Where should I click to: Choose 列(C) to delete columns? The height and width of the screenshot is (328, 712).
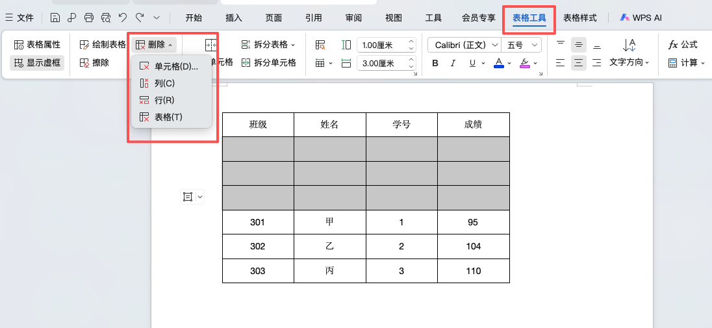point(172,83)
